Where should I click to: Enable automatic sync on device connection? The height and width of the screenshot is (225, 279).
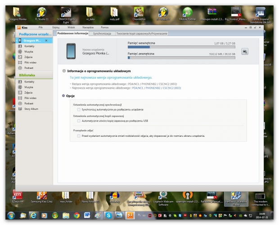pos(79,109)
